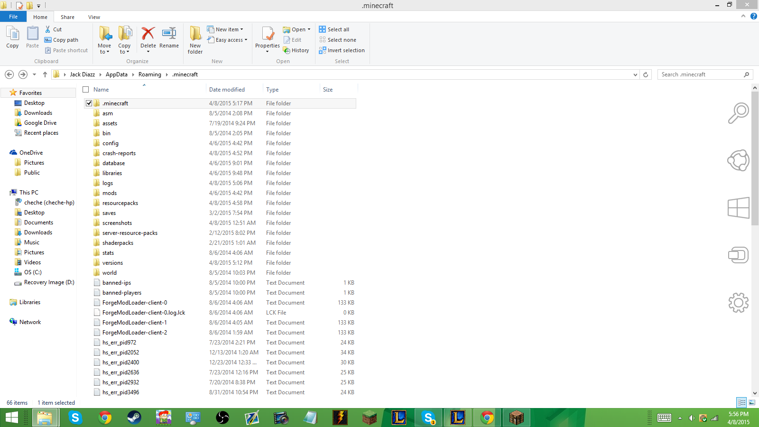Select the "saves" folder row
This screenshot has height=427, width=759.
(220, 213)
